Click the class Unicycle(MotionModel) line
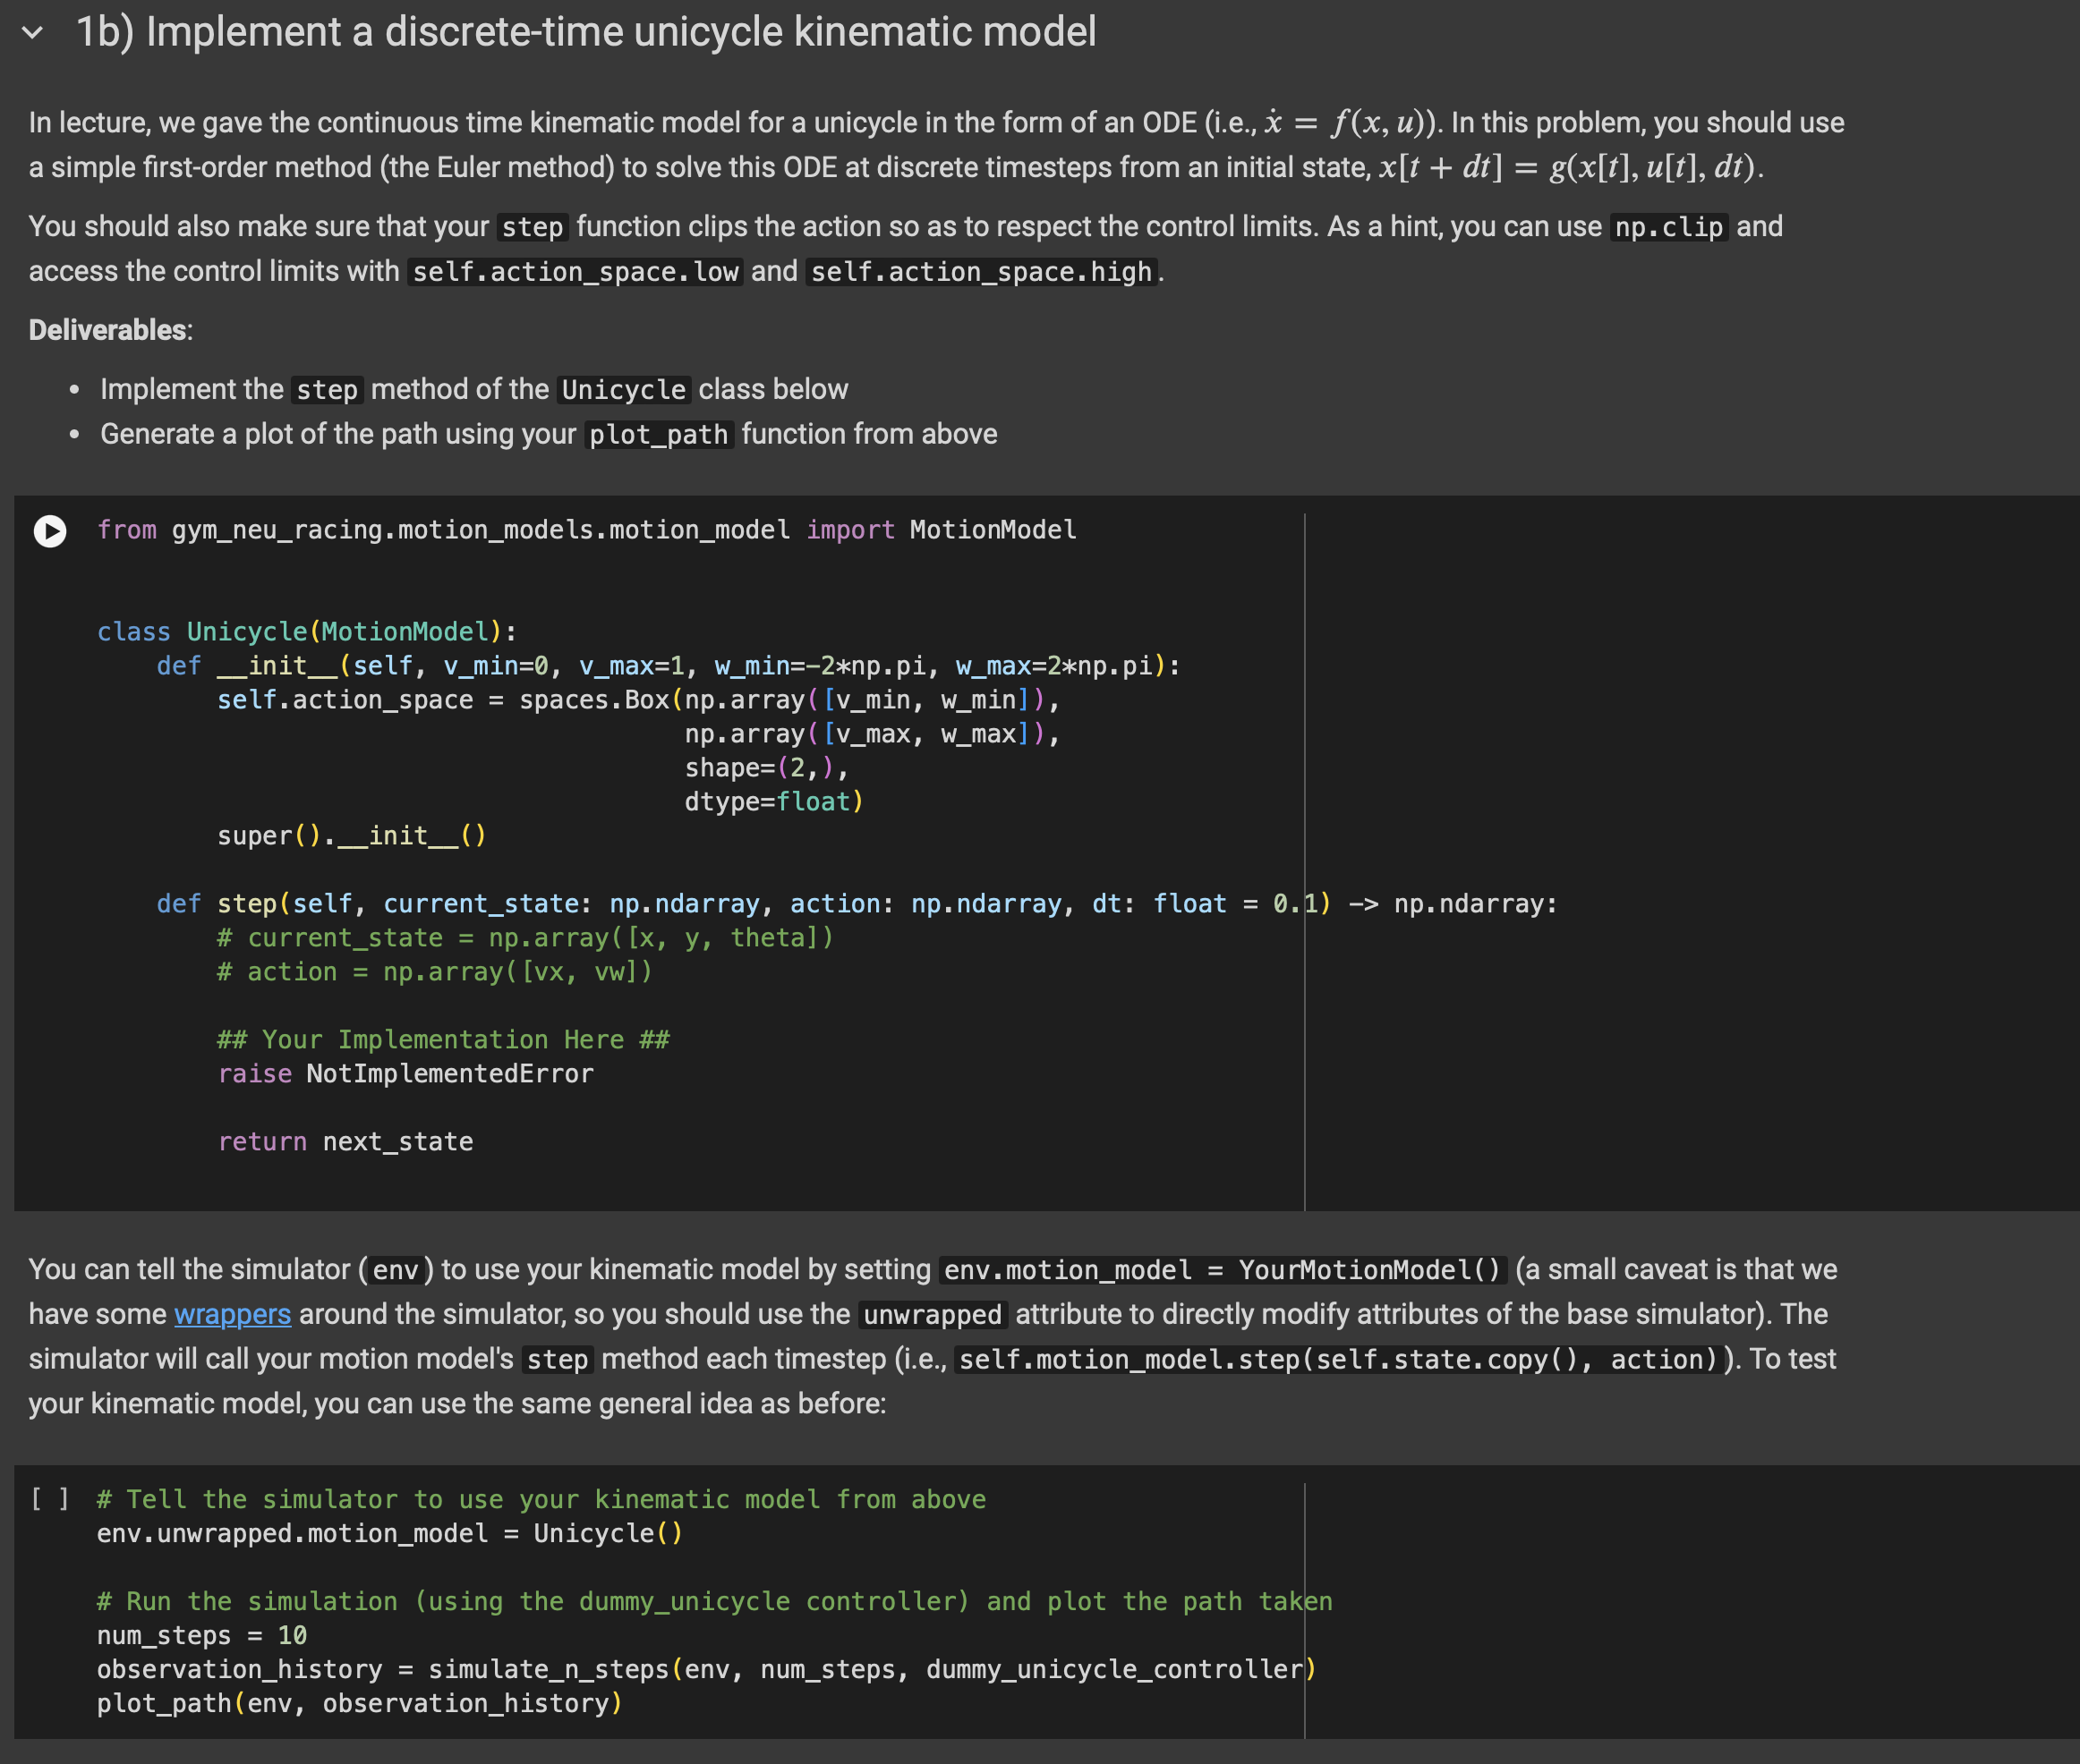2080x1764 pixels. 306,632
